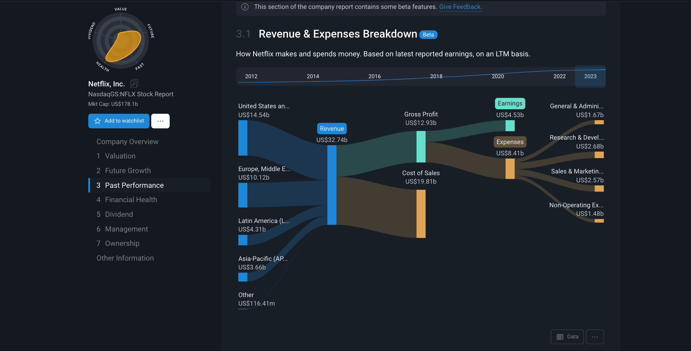Click the Other revenue label
The image size is (691, 351).
[x=246, y=295]
